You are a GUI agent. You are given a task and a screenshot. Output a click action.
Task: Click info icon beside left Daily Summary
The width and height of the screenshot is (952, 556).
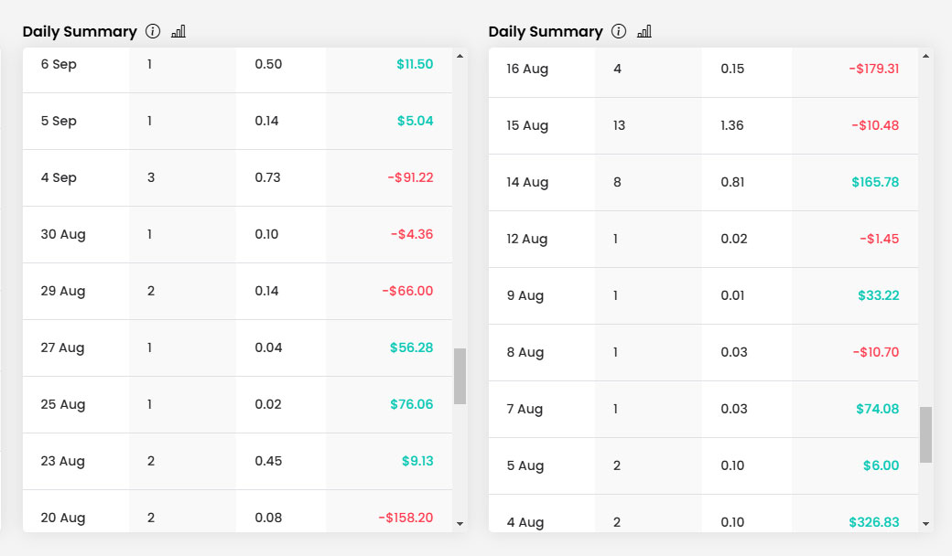pos(153,31)
